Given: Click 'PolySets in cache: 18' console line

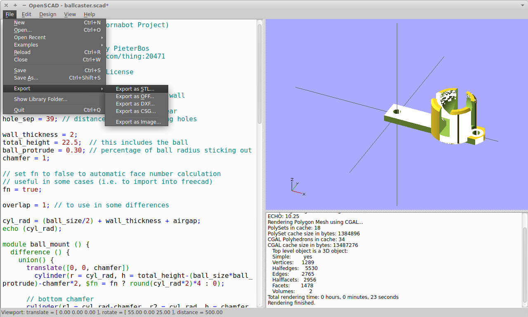Looking at the screenshot, I should [294, 228].
